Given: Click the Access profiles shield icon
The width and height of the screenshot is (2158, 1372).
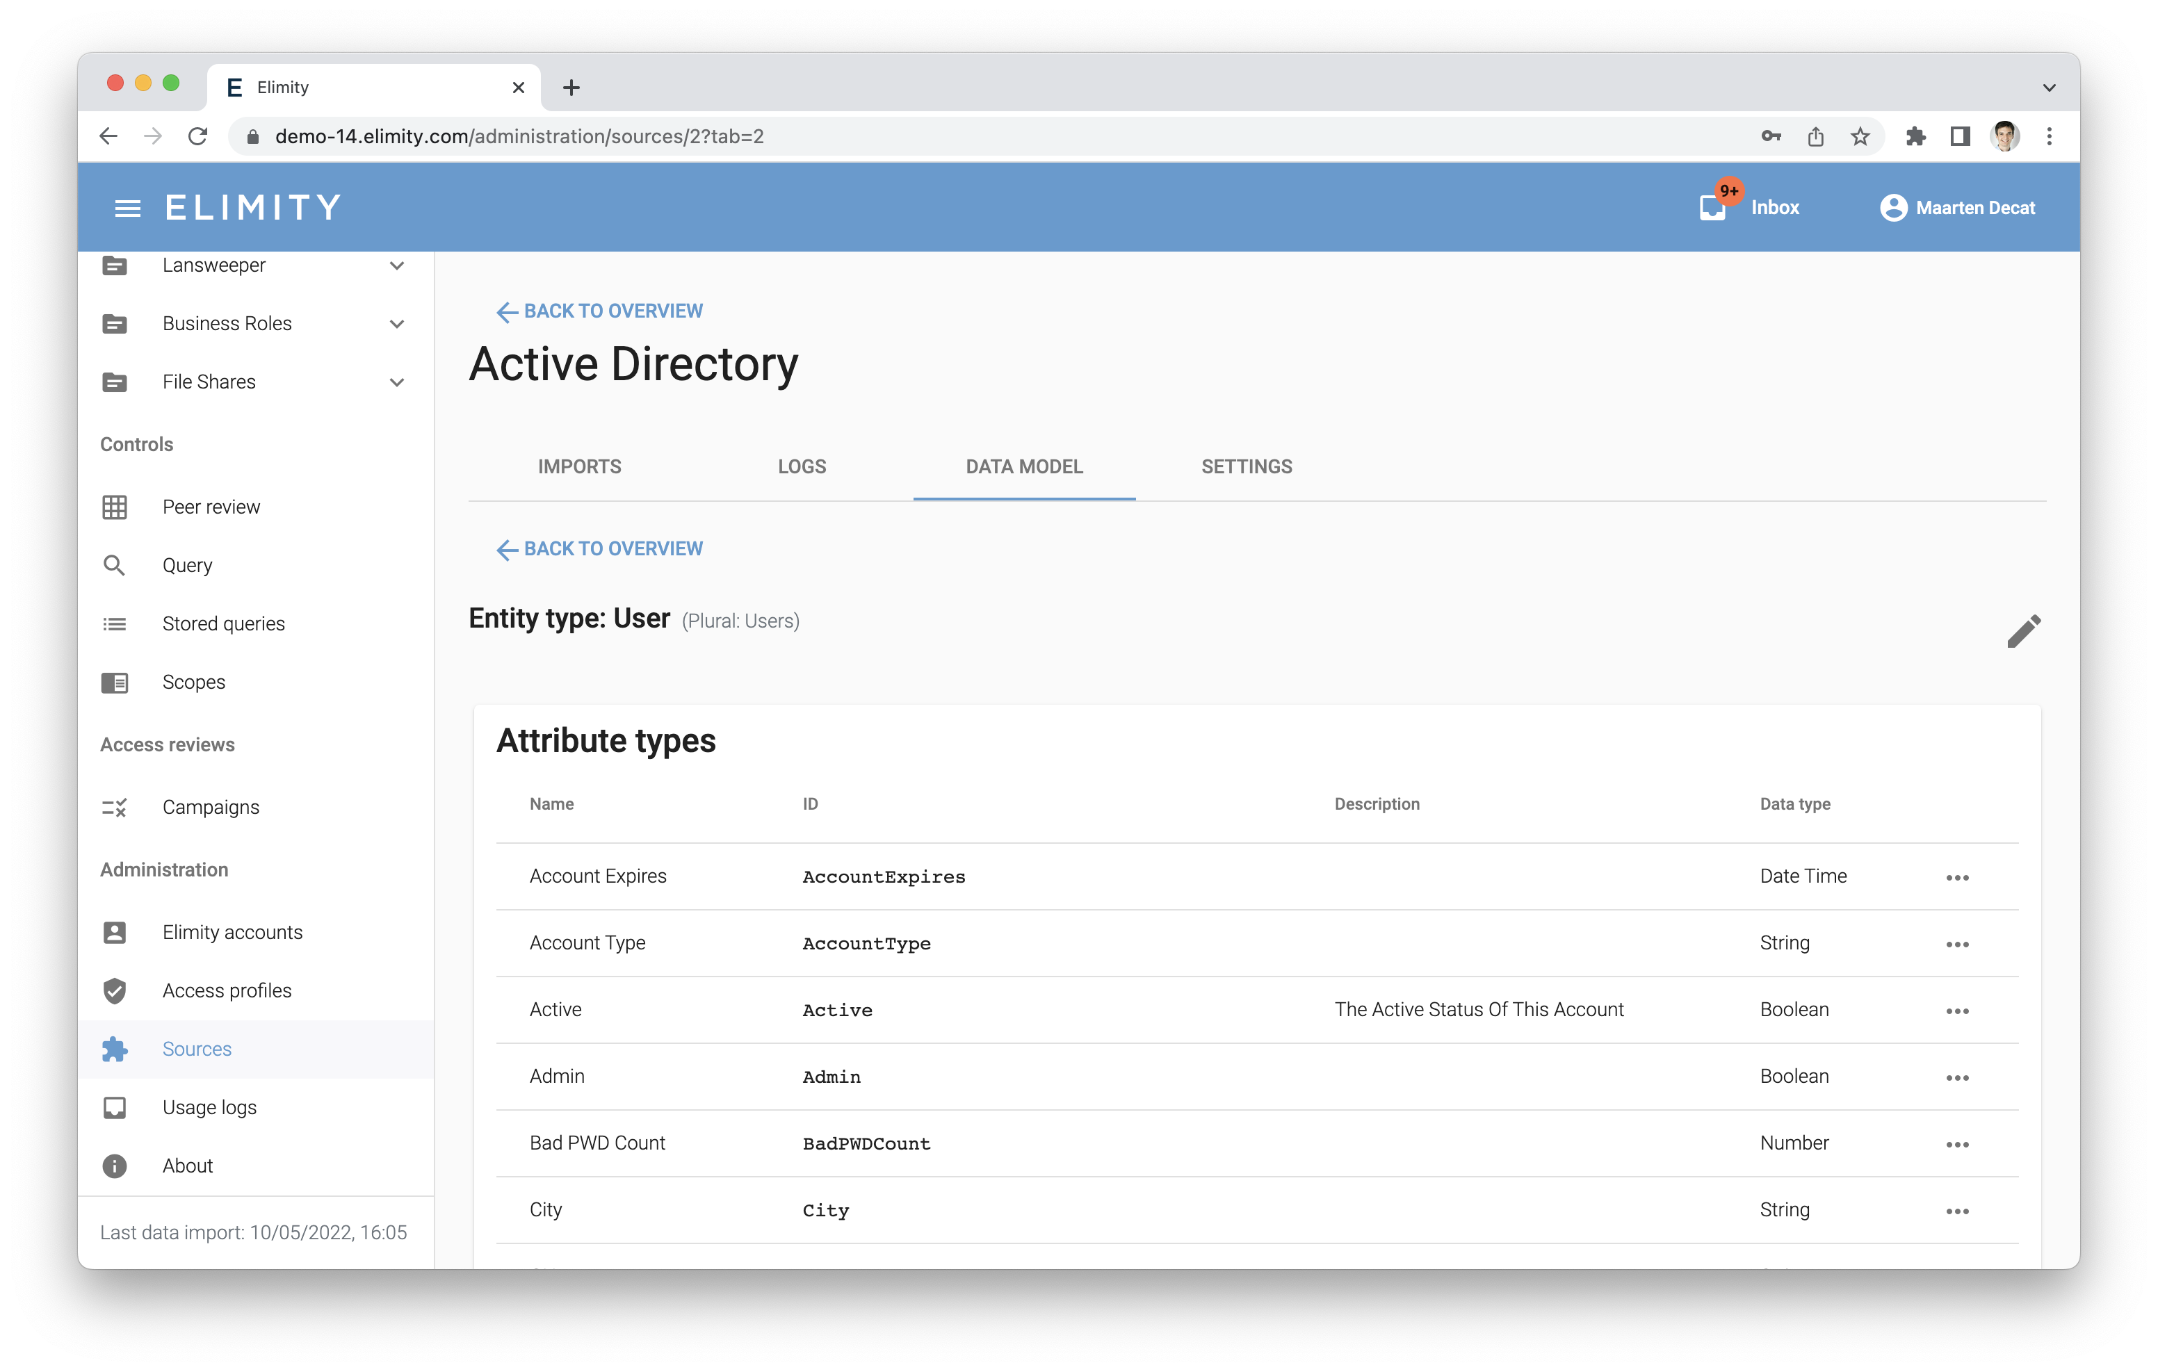Looking at the screenshot, I should [x=115, y=991].
